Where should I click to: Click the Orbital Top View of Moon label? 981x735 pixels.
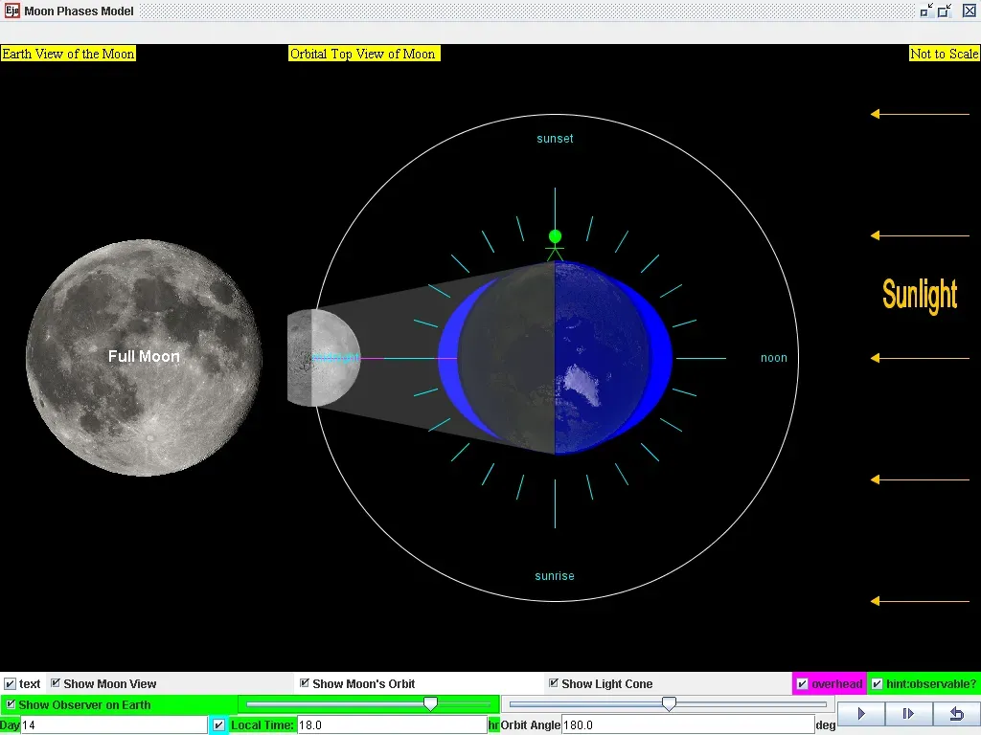364,54
